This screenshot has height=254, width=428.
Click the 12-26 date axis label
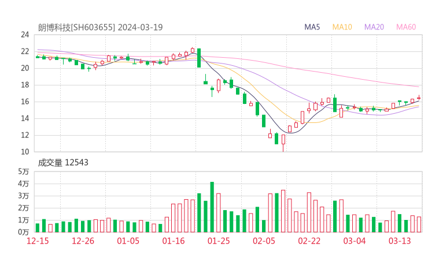pos(83,241)
